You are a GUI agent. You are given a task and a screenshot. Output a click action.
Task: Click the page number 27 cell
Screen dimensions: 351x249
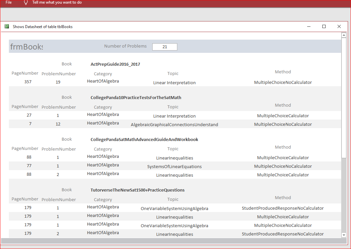pos(29,115)
